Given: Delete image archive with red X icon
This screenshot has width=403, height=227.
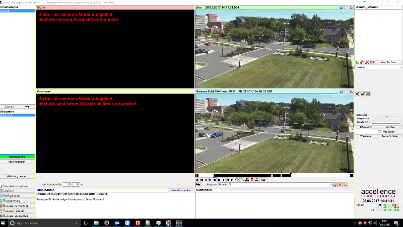Looking at the screenshot, I should pyautogui.click(x=340, y=185).
